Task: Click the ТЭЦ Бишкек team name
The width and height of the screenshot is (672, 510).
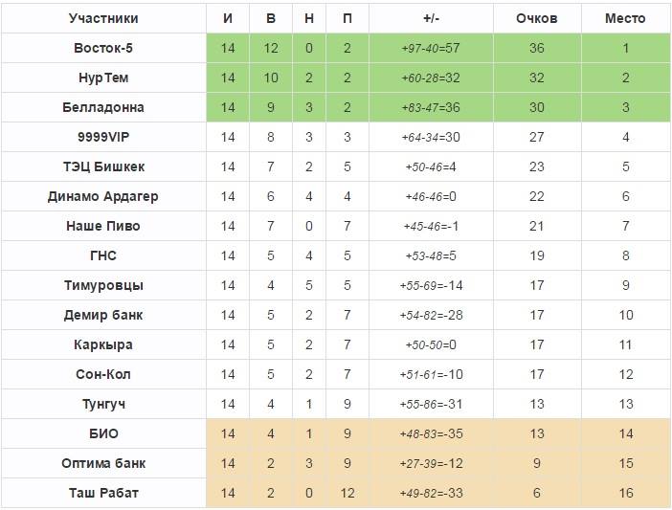Action: coord(103,166)
